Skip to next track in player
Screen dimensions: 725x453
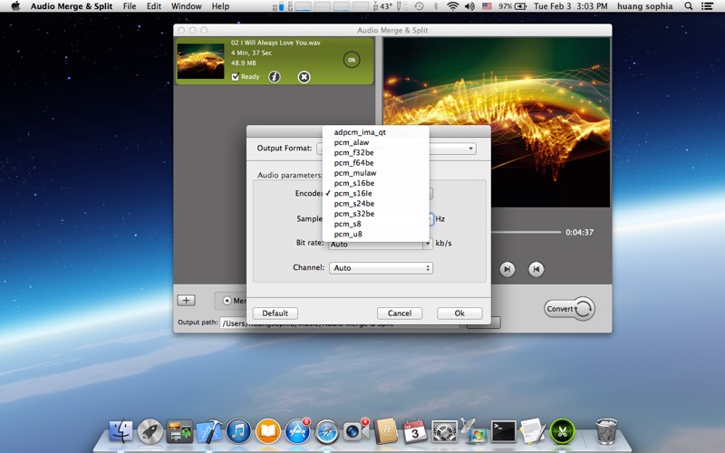(507, 269)
